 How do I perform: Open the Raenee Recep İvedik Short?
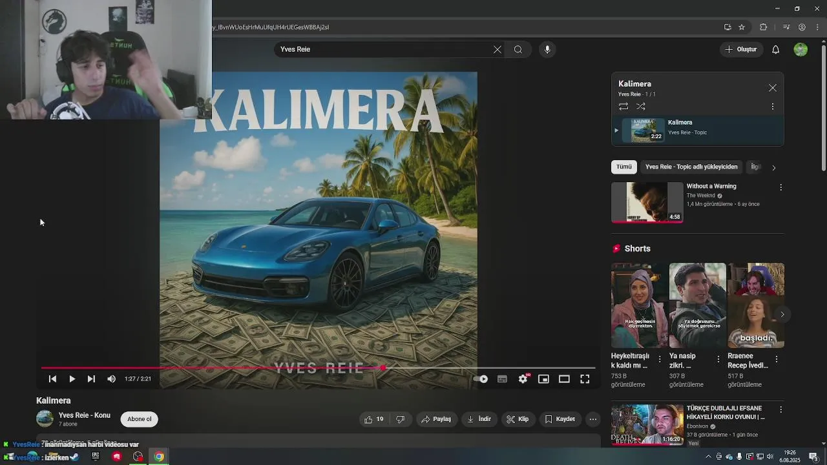pos(756,305)
